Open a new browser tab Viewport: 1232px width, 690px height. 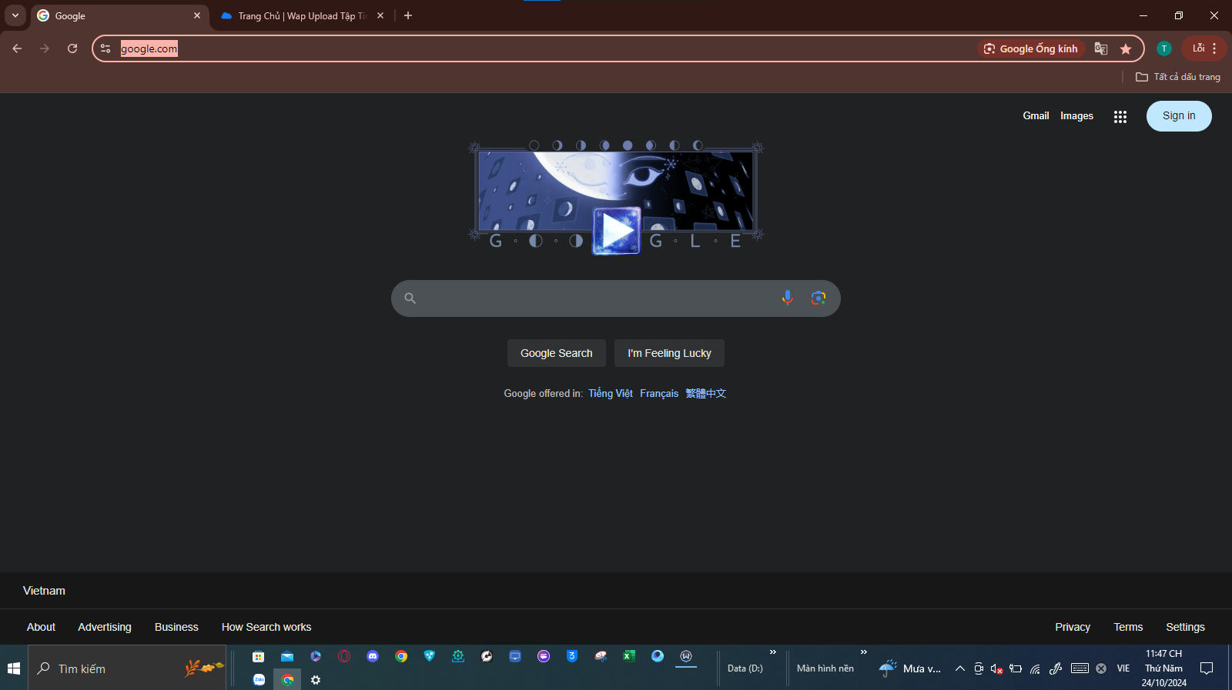click(x=408, y=15)
